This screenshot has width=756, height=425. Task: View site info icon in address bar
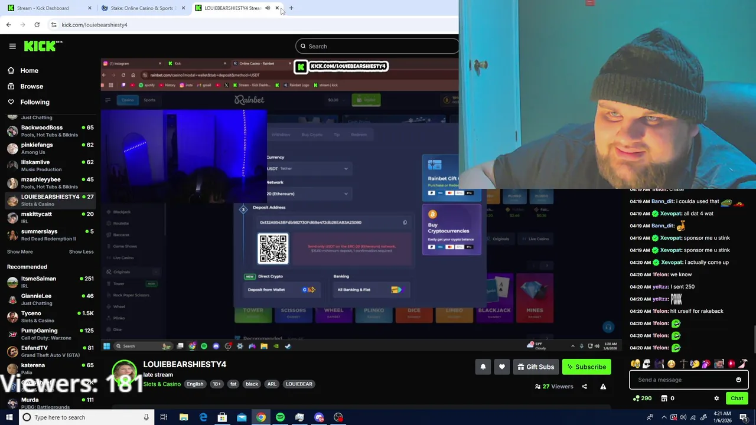pyautogui.click(x=54, y=25)
